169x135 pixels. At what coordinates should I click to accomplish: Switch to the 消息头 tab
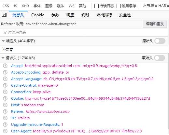click(18, 15)
